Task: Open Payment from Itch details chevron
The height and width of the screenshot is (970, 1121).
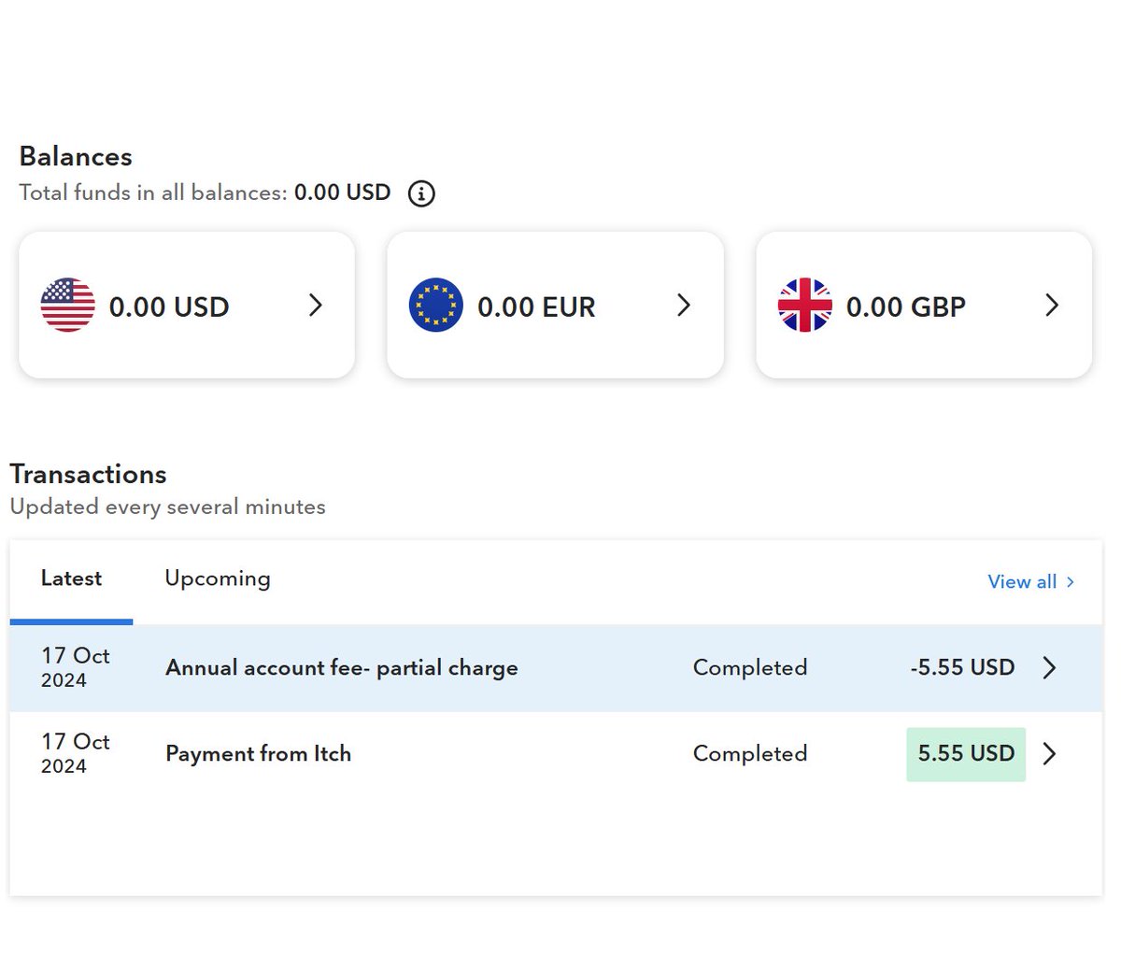Action: [x=1050, y=753]
